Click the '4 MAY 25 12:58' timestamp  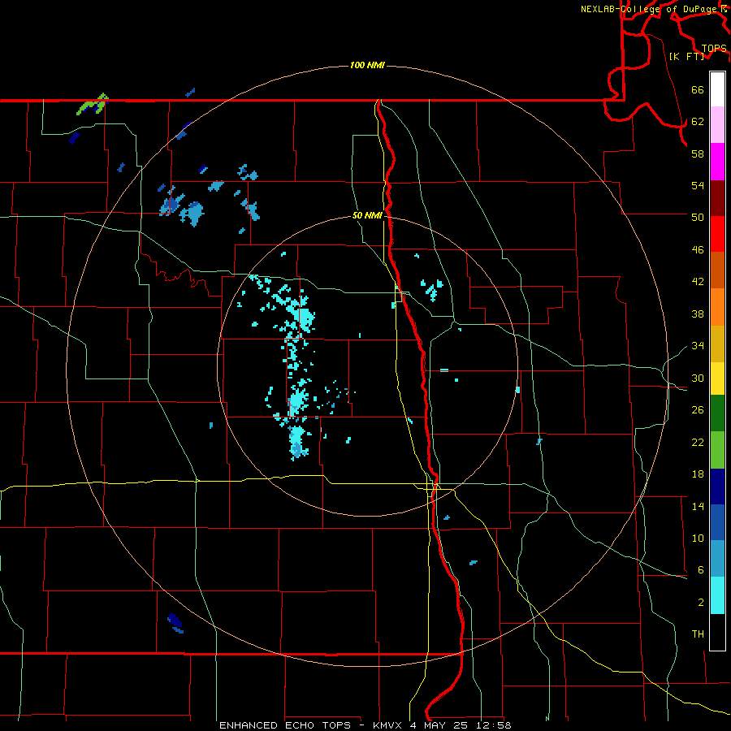click(461, 725)
